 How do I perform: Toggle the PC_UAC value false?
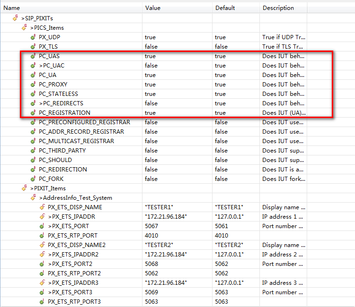click(x=151, y=66)
